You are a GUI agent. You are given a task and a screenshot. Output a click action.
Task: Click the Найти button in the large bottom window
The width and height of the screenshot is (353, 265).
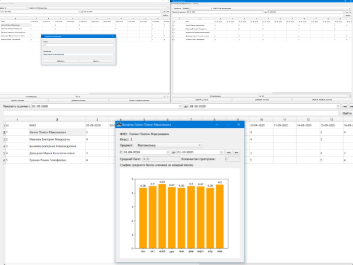[346, 113]
